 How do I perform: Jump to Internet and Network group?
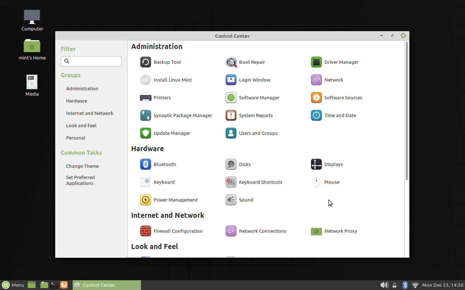[90, 113]
